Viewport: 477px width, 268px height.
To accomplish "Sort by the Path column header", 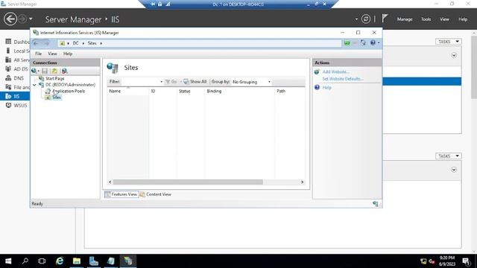I will [x=281, y=91].
